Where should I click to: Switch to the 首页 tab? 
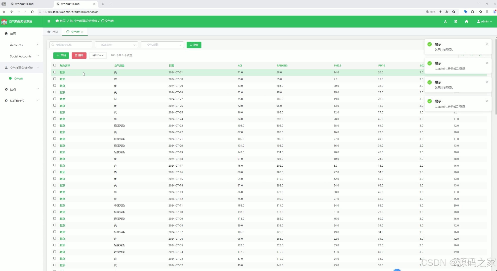coord(53,32)
